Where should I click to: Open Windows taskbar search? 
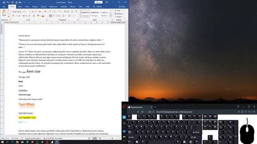coord(7,142)
